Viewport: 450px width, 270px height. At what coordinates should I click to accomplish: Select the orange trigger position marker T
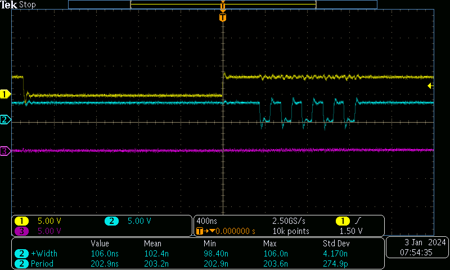[x=223, y=17]
